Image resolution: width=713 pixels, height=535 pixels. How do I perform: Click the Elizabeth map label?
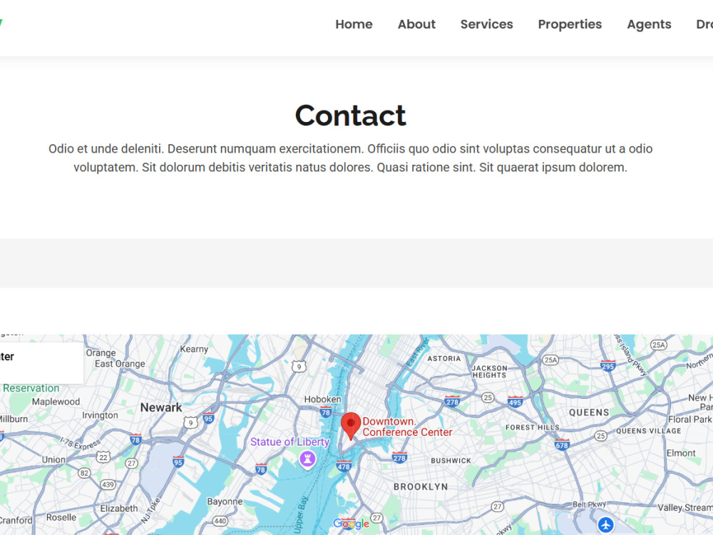tap(118, 508)
